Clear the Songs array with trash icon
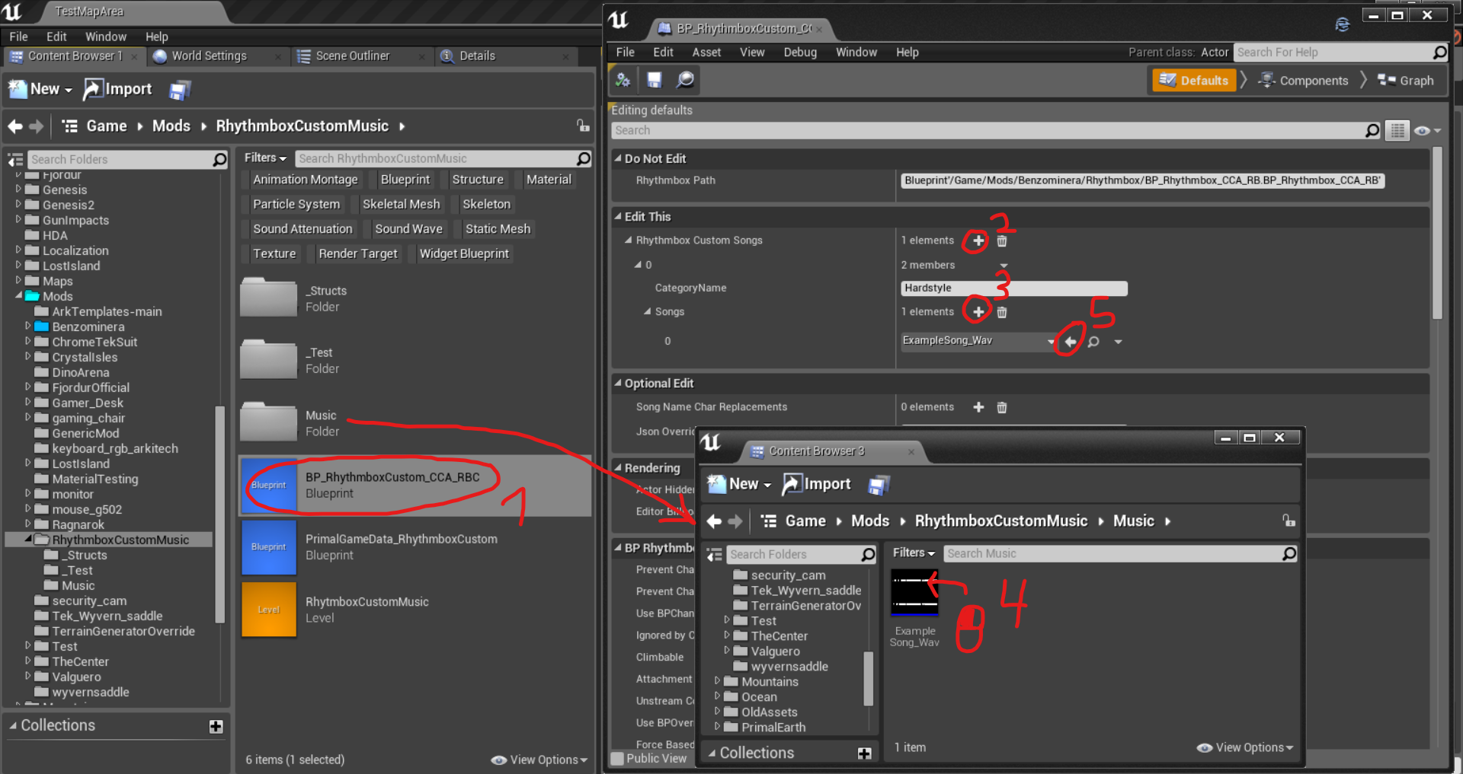The width and height of the screenshot is (1463, 774). pos(1002,312)
